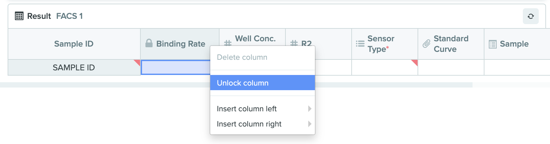Click the SAMPLE ID row cell
The width and height of the screenshot is (550, 144).
[74, 67]
